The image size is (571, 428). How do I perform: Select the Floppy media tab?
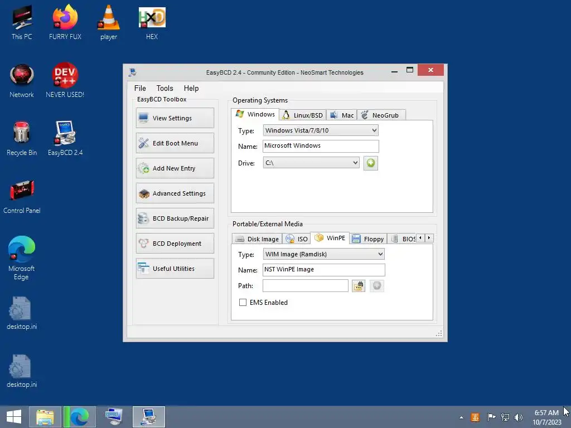pyautogui.click(x=368, y=239)
